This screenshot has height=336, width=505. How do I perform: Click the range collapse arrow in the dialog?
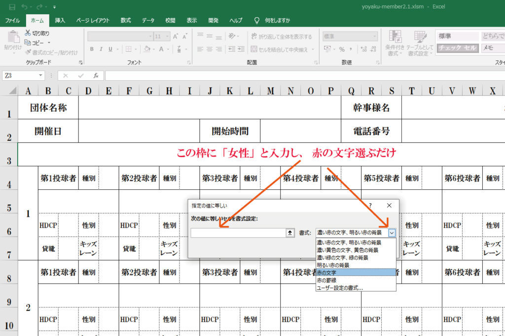[290, 233]
